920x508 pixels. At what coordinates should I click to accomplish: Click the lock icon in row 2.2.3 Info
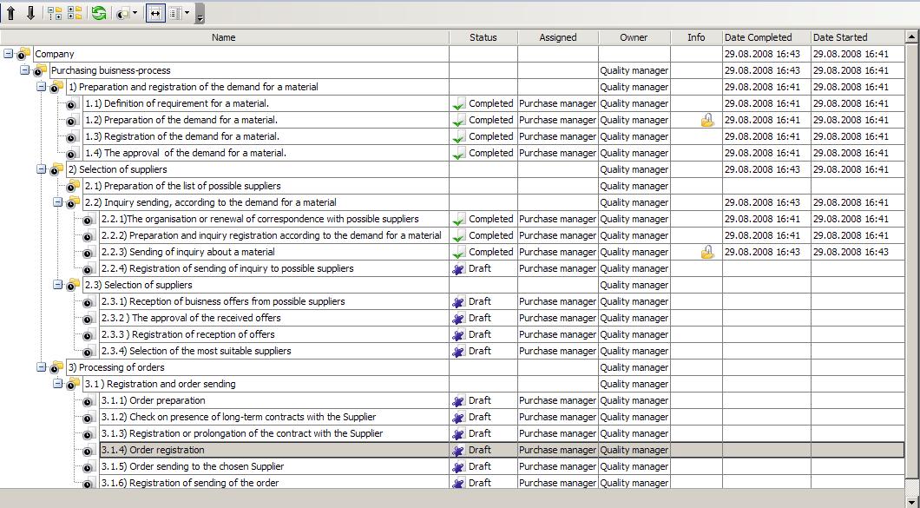tap(707, 253)
